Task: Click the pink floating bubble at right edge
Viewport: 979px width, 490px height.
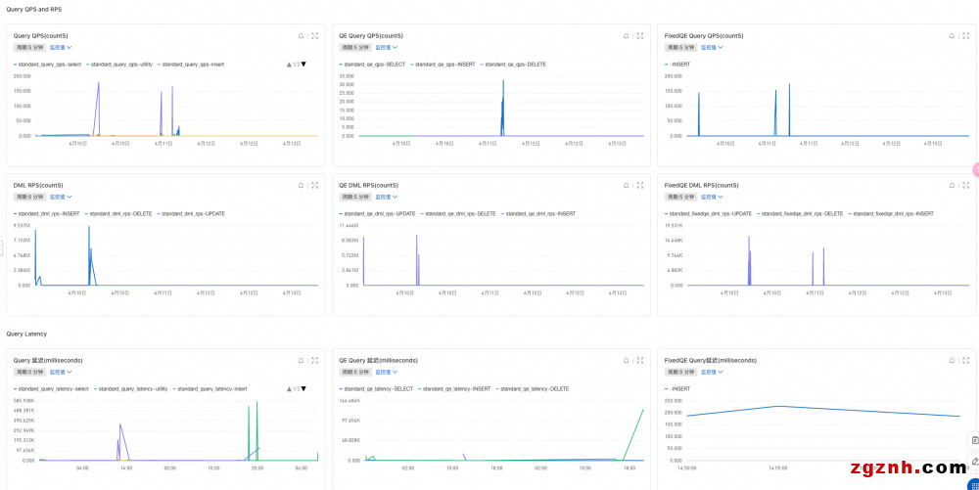Action: pos(975,170)
